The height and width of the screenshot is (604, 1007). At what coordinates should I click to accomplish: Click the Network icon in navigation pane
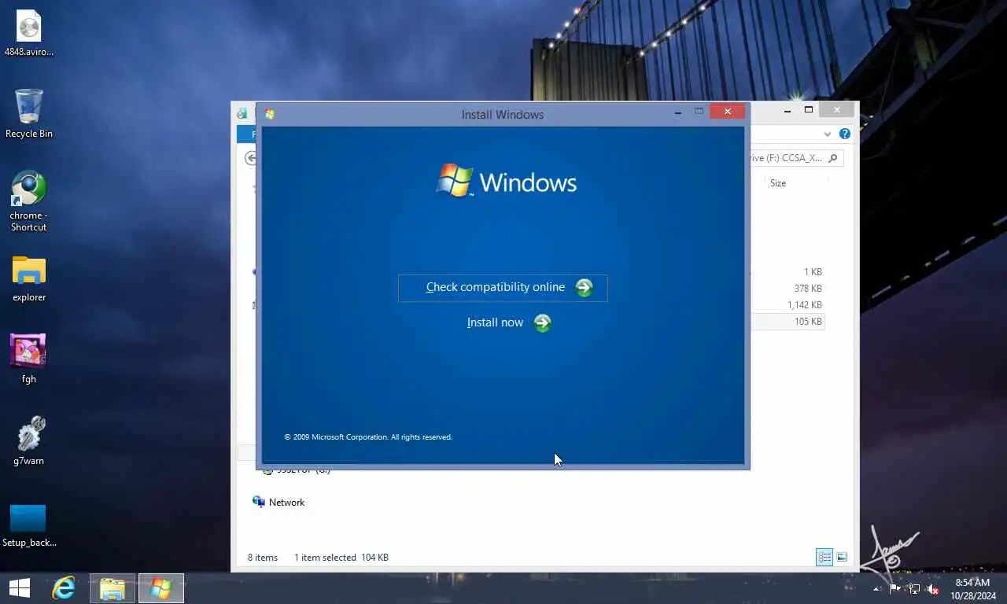[258, 502]
